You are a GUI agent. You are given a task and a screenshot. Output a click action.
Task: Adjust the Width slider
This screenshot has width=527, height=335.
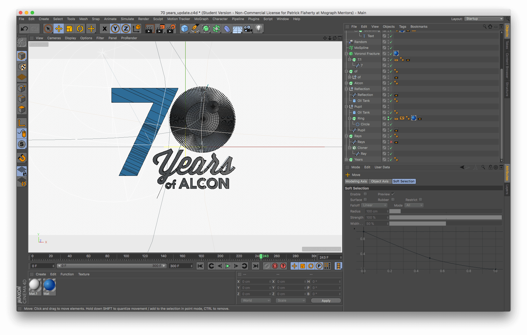click(446, 224)
